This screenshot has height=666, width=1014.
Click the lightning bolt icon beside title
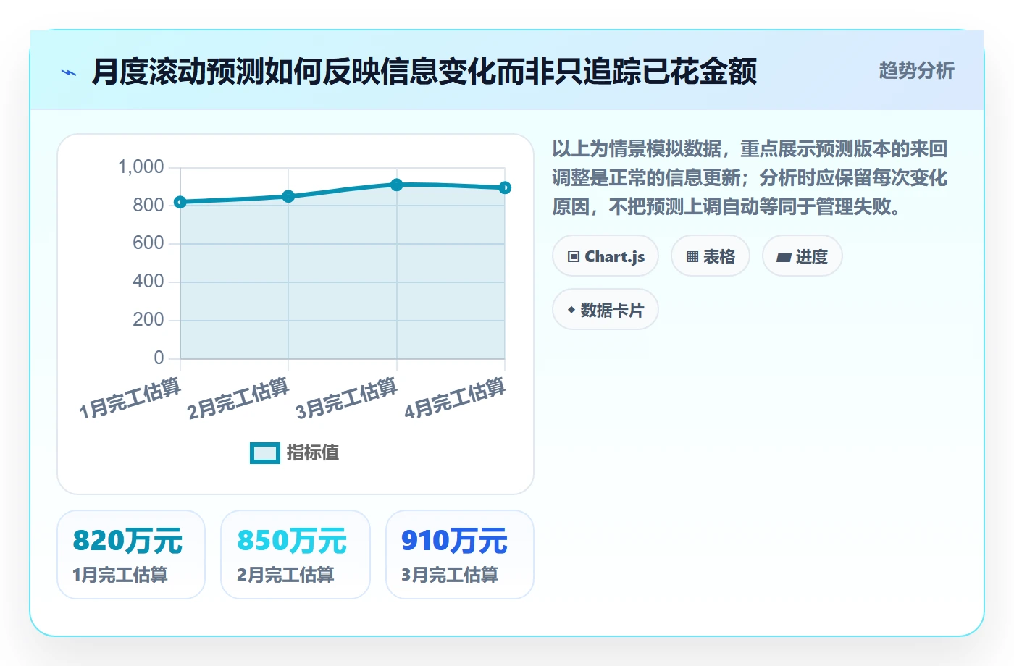[x=69, y=72]
